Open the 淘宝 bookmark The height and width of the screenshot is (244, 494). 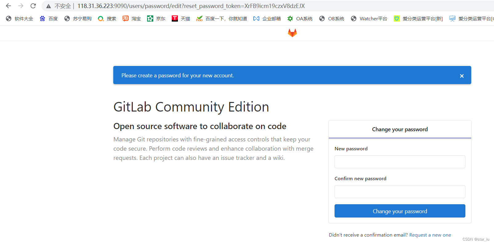pos(132,18)
